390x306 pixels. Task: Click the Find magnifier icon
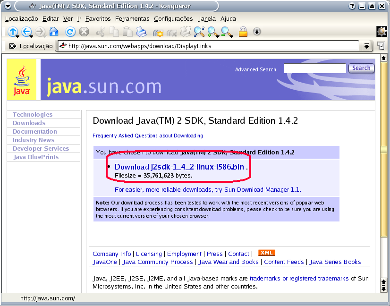pyautogui.click(x=199, y=32)
